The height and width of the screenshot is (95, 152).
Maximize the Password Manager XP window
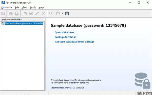(139, 3)
